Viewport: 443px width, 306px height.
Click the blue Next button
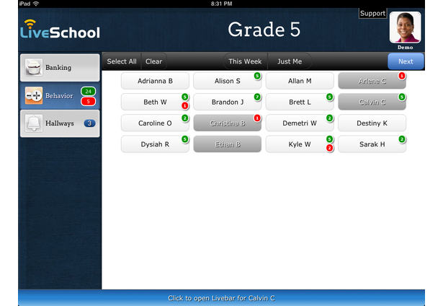406,61
